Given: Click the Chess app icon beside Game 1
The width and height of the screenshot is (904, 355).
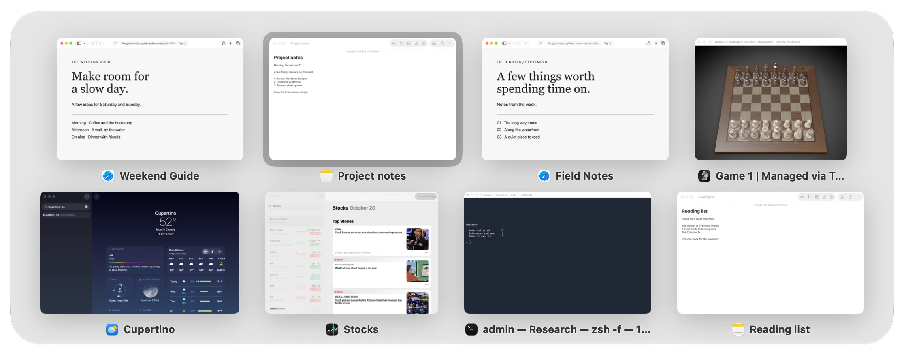Looking at the screenshot, I should (704, 176).
